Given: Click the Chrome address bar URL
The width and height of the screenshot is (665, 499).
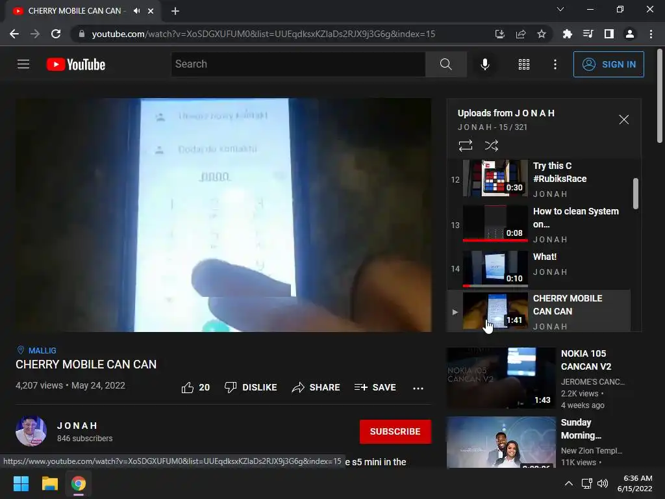Looking at the screenshot, I should pos(264,34).
